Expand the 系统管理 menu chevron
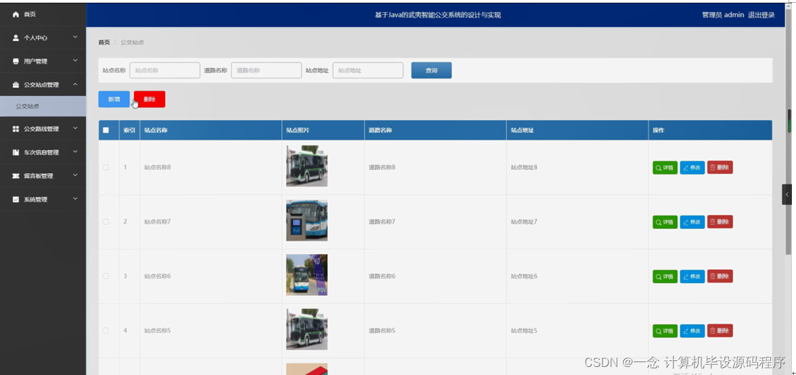 pyautogui.click(x=75, y=199)
